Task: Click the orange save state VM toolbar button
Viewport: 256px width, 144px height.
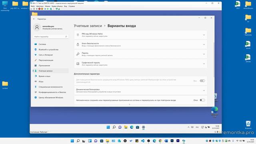Action: pos(42,9)
